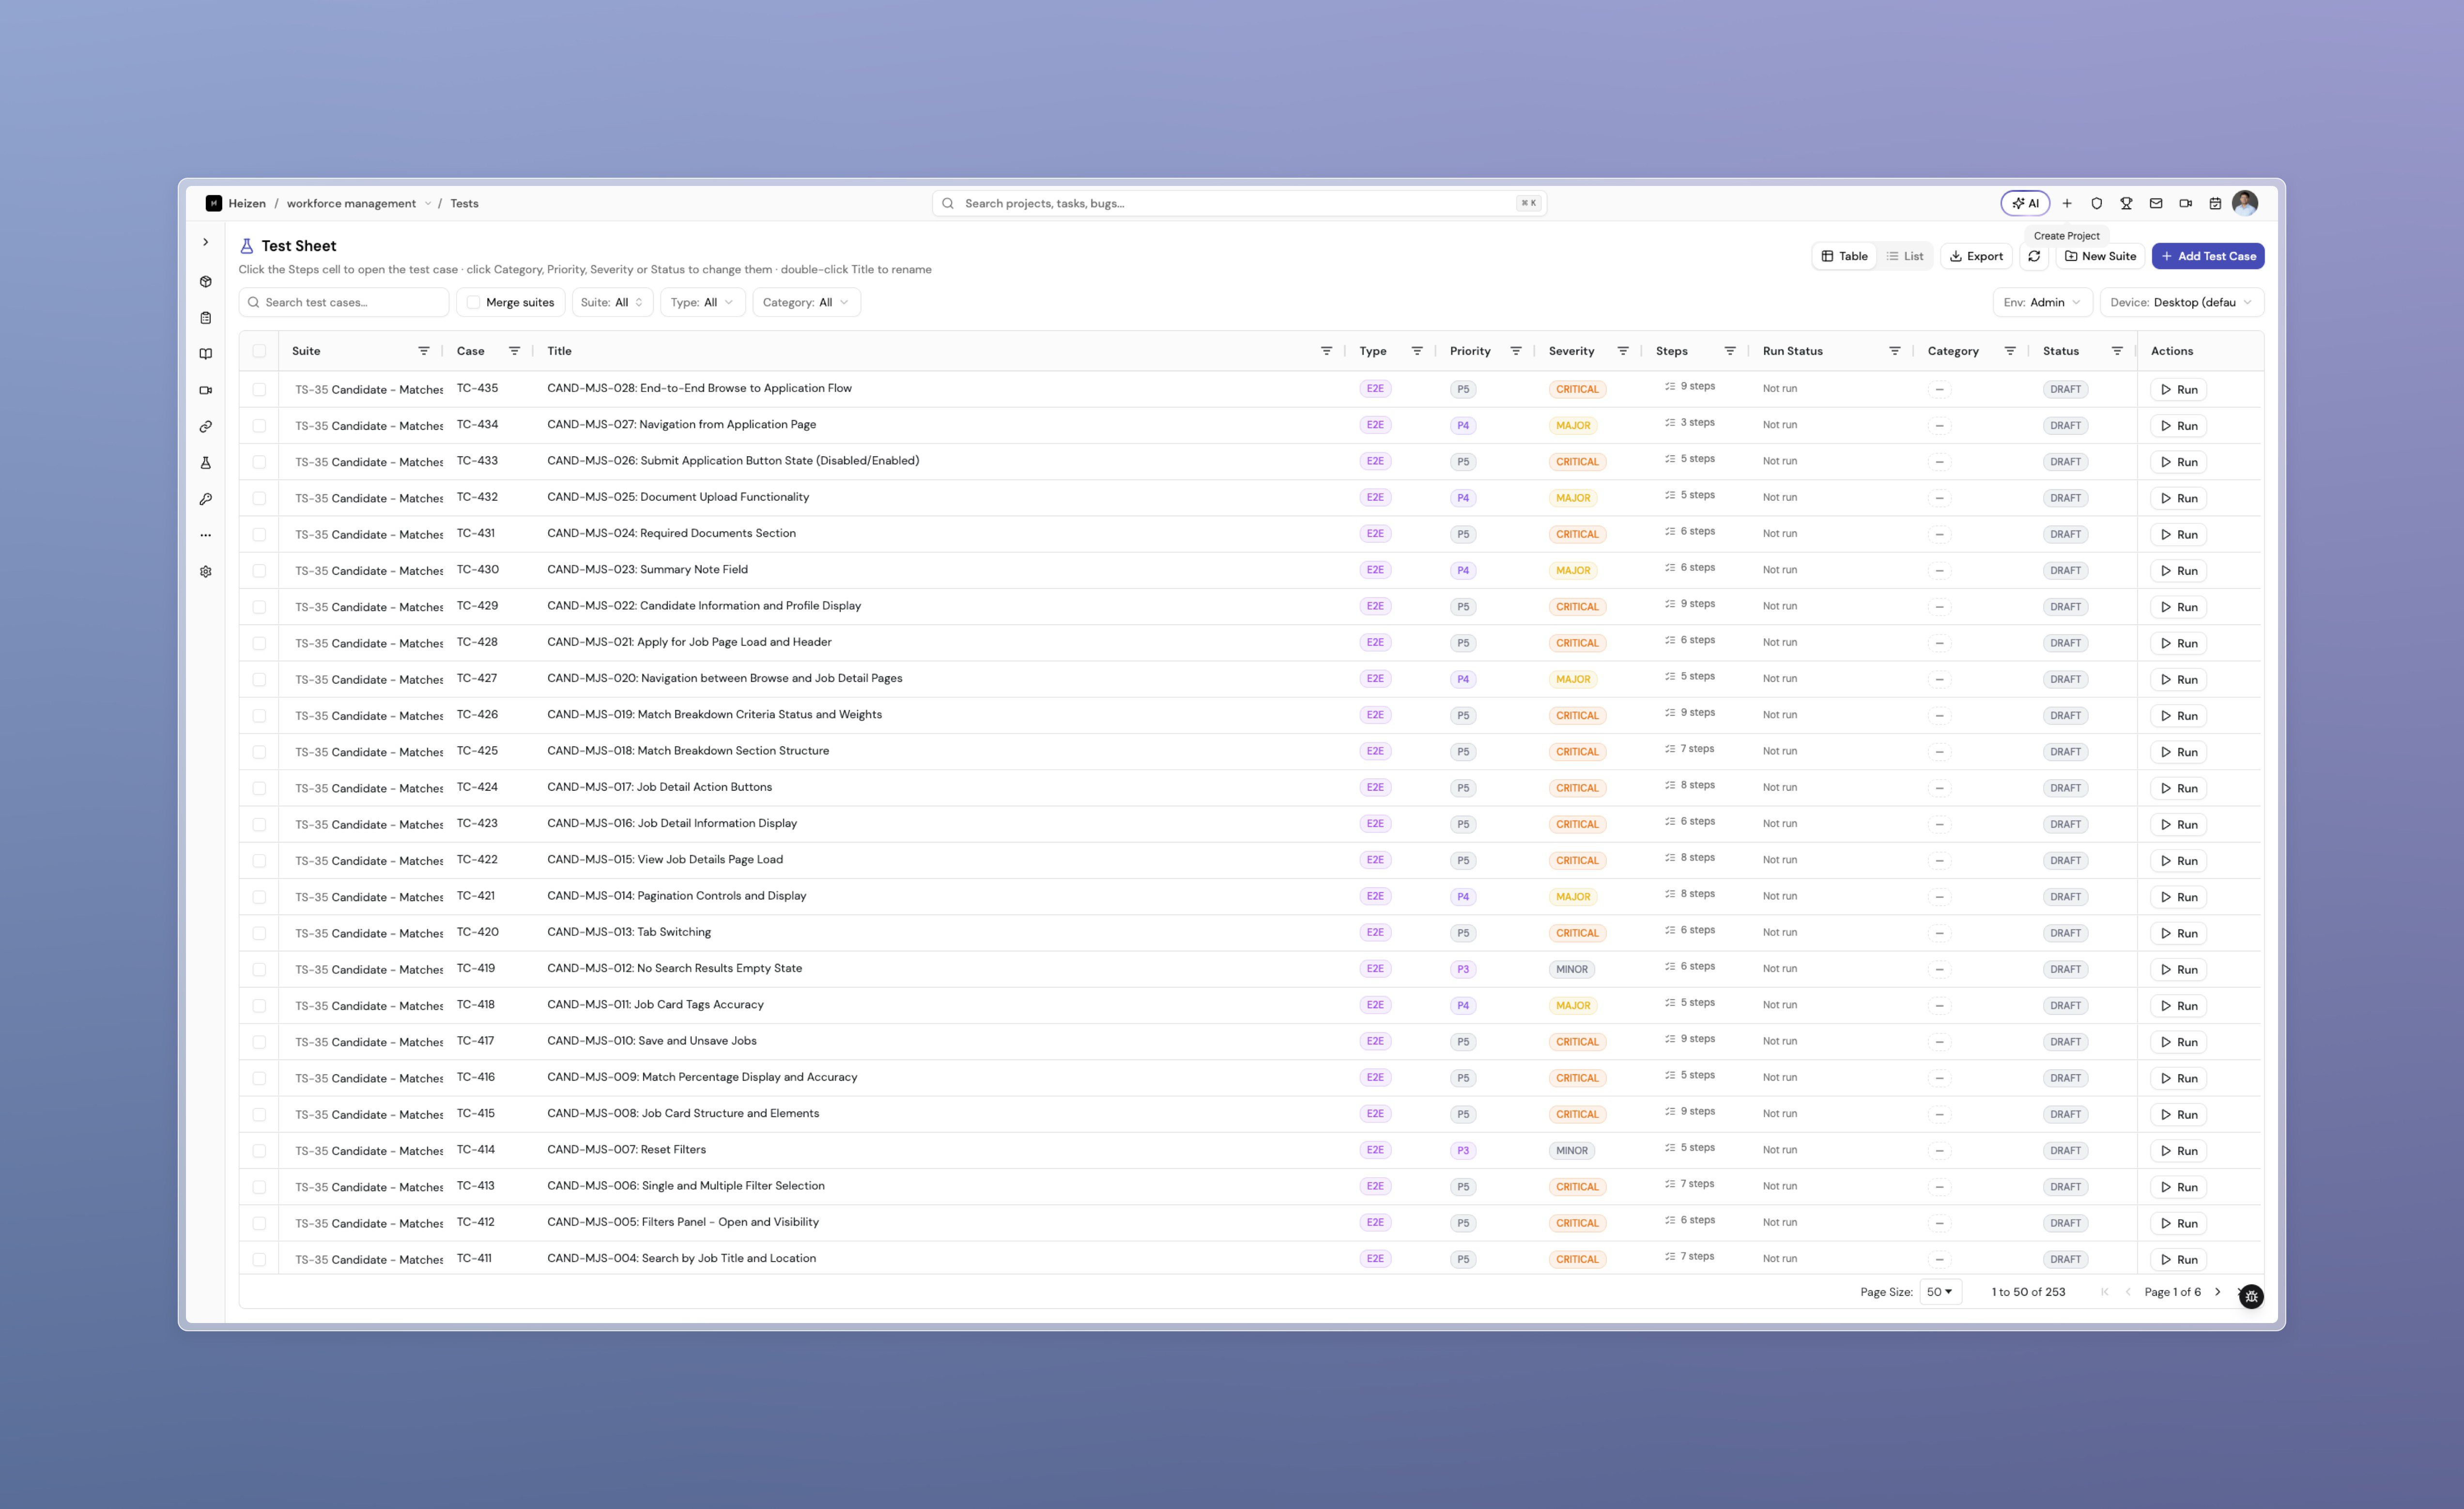2464x1509 pixels.
Task: Check the row checkbox for TC-411
Action: 259,1260
